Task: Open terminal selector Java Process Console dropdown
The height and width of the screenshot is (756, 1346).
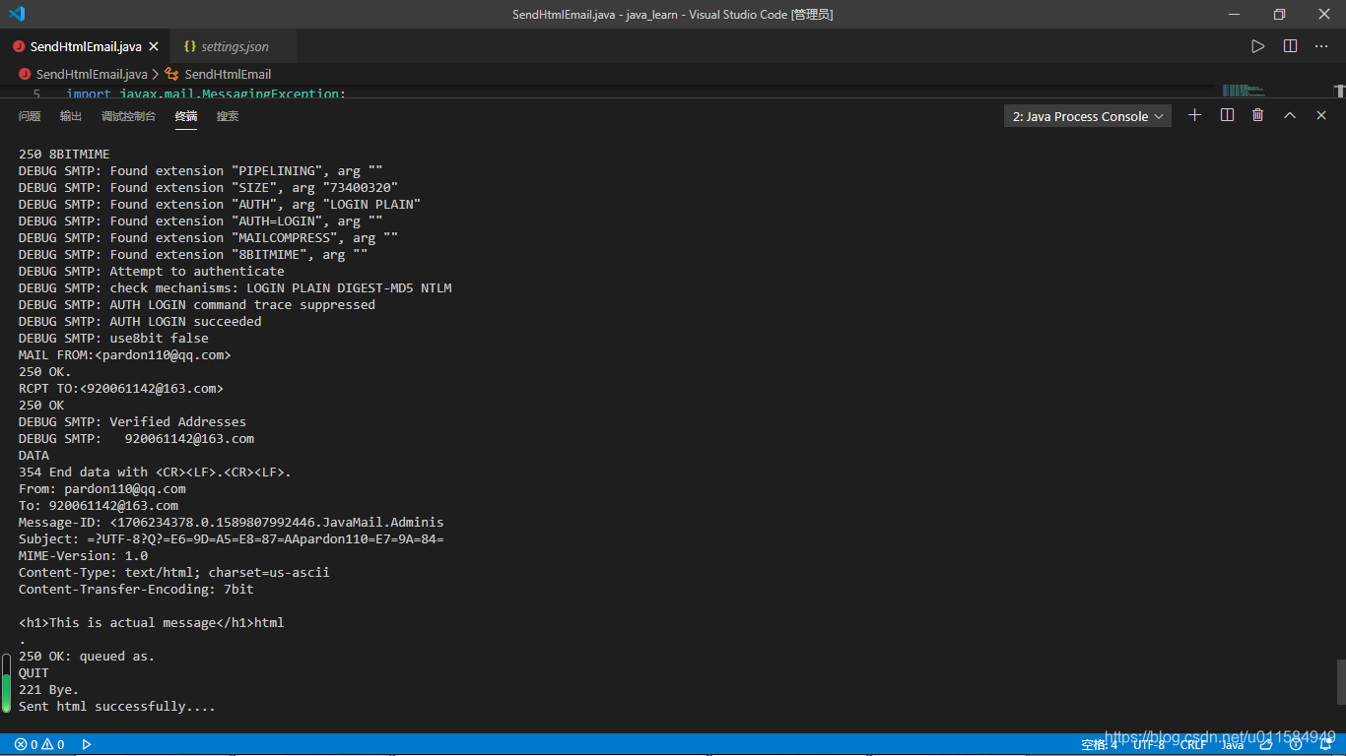Action: tap(1088, 116)
